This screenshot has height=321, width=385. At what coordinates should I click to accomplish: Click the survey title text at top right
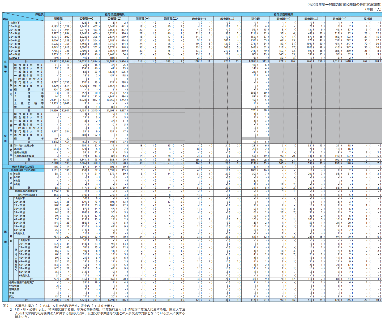pos(344,5)
